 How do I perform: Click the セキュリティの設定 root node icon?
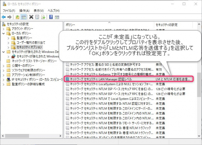pos(4,24)
